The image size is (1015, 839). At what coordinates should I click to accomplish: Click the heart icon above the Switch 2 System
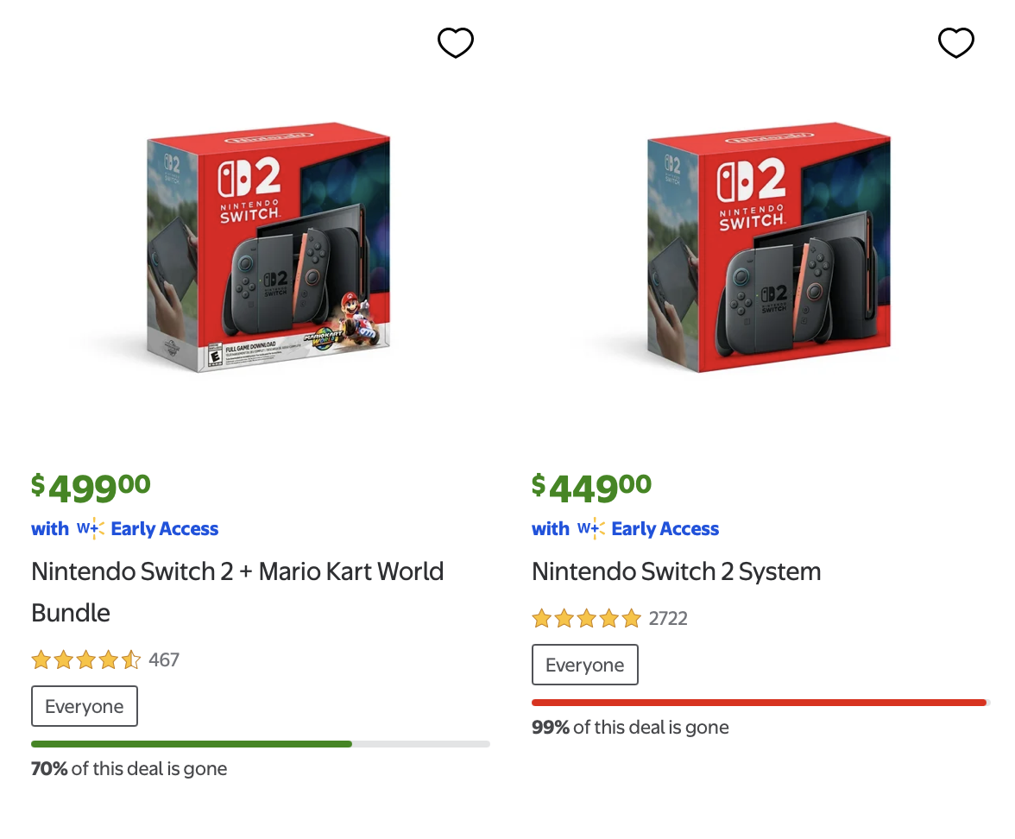[956, 42]
